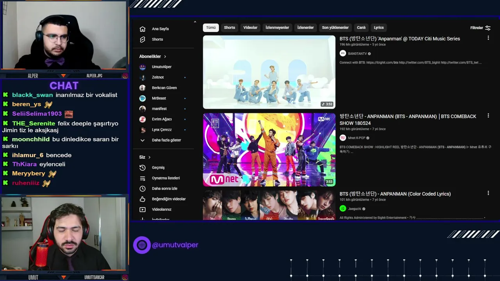Open Mnet K-POP channel name link
This screenshot has width=500, height=281.
click(356, 138)
